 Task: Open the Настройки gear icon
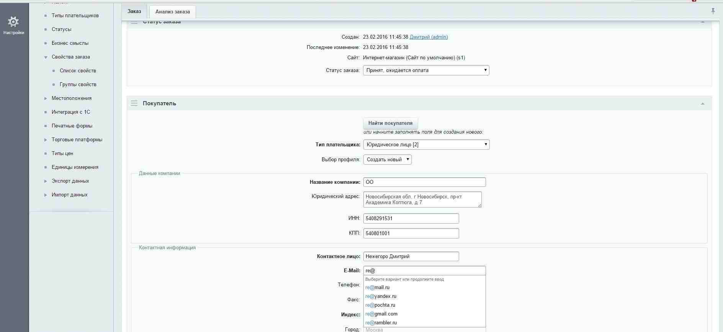tap(13, 22)
